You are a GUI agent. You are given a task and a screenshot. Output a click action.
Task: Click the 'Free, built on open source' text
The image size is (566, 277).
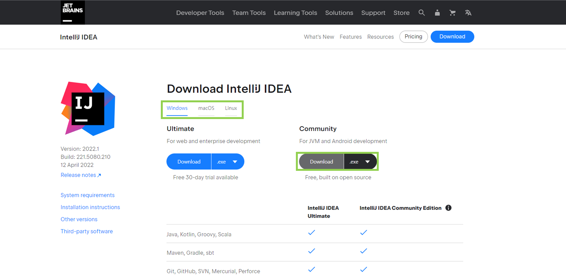coord(338,177)
